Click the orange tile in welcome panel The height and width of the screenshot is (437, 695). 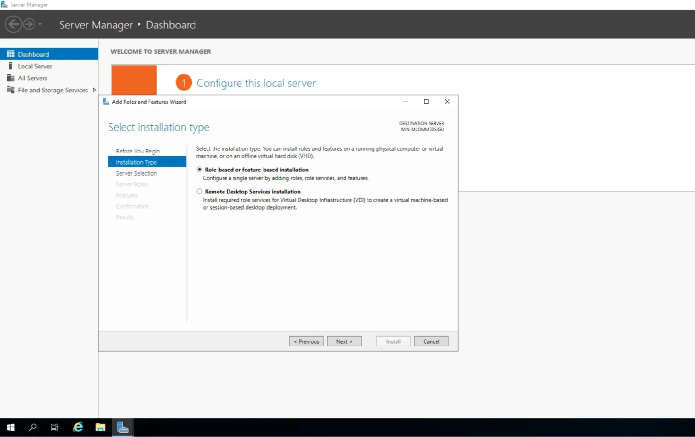pos(134,80)
